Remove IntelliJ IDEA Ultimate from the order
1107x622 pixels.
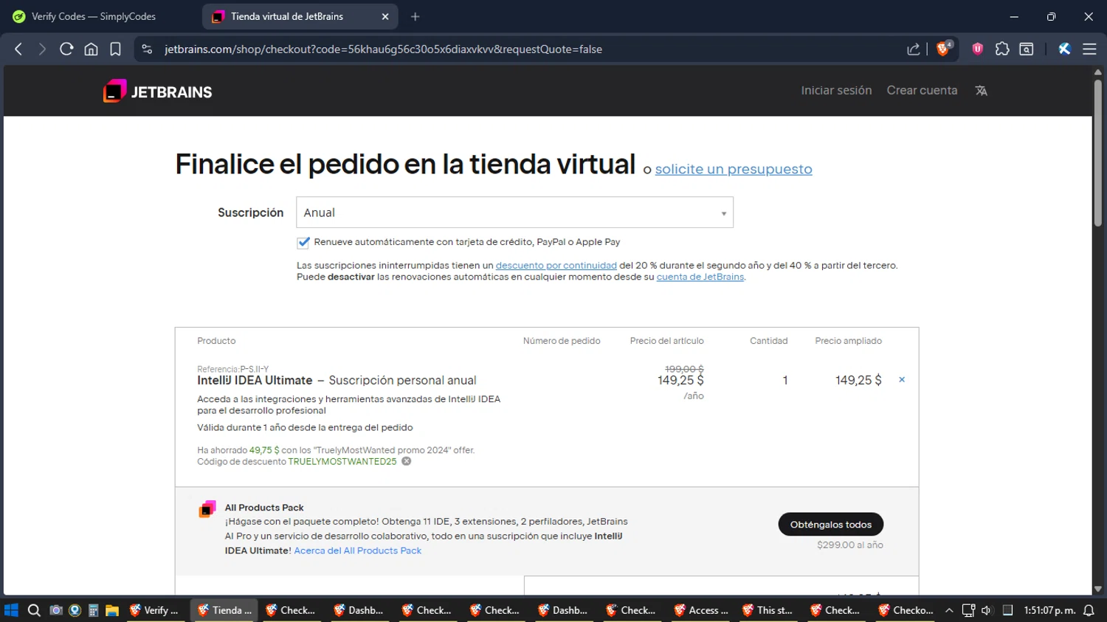coord(901,380)
